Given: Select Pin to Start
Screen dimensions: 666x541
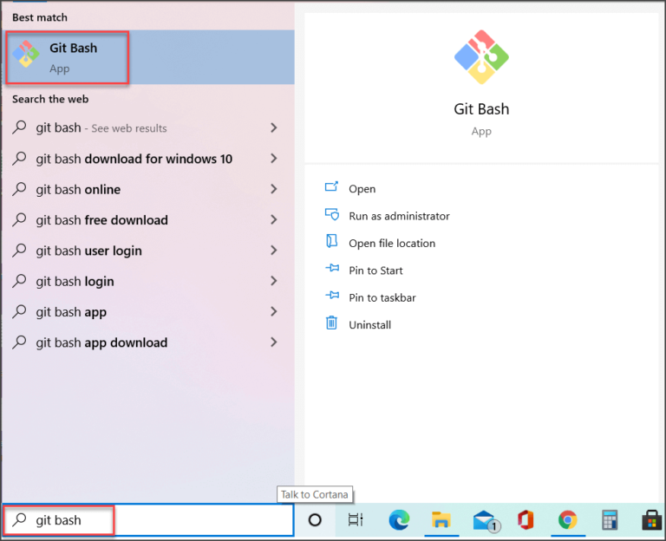Looking at the screenshot, I should click(x=375, y=270).
